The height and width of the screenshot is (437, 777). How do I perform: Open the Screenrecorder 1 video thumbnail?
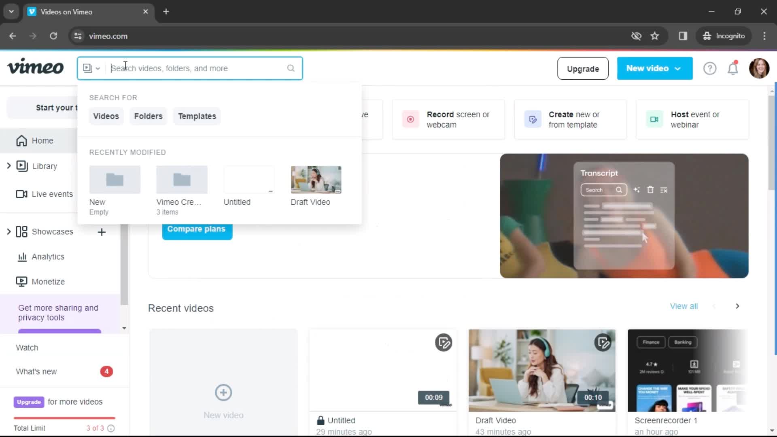tap(688, 370)
